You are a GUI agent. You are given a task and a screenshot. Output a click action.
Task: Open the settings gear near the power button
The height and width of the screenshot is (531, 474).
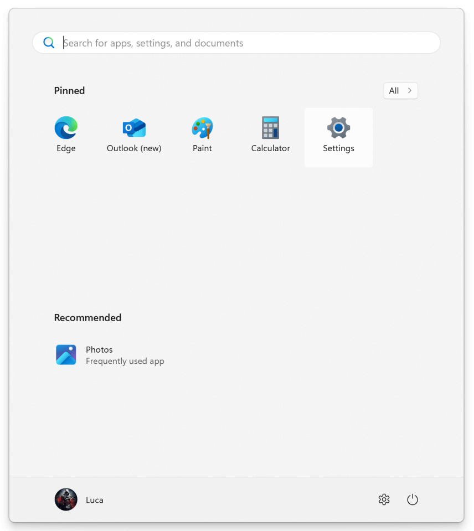click(384, 499)
